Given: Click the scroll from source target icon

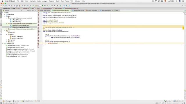Looking at the screenshot, I should (x=28, y=10).
